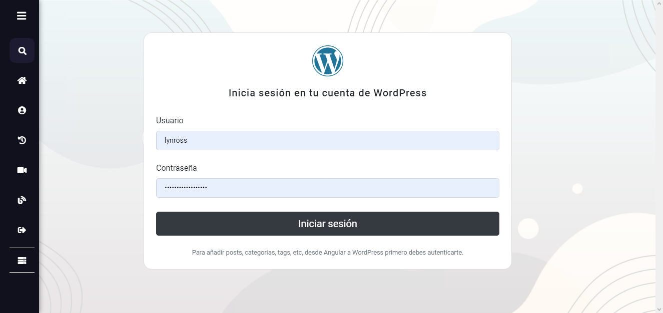Click the video camera icon in the sidebar
Viewport: 663px width, 313px height.
click(22, 170)
